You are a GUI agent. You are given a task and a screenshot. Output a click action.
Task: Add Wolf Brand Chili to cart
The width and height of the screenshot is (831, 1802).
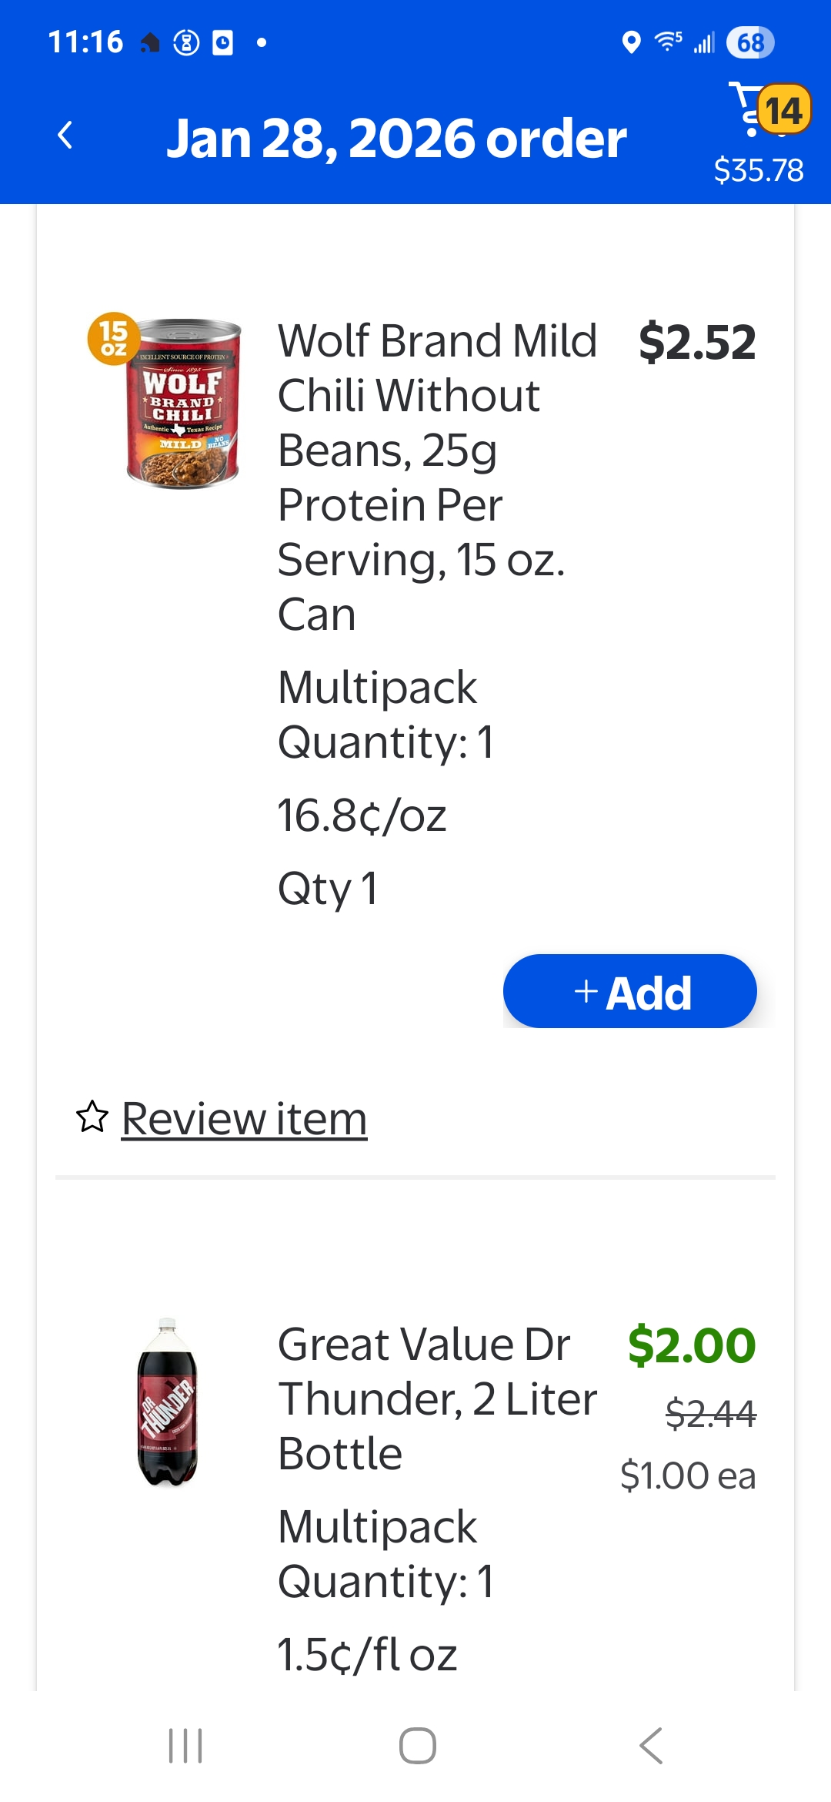(x=629, y=991)
